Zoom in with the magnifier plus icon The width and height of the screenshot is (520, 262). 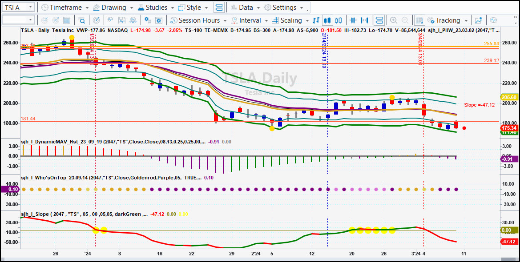click(394, 20)
